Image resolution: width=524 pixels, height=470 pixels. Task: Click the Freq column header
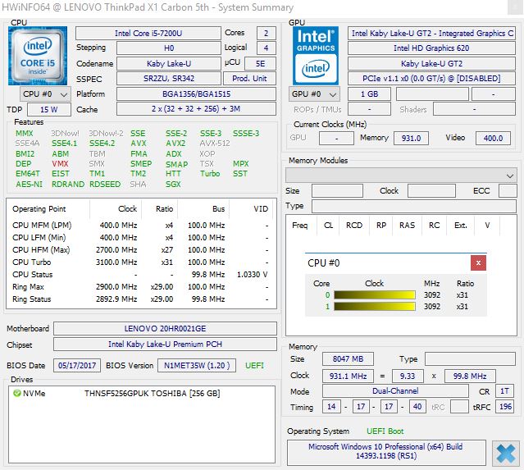300,226
